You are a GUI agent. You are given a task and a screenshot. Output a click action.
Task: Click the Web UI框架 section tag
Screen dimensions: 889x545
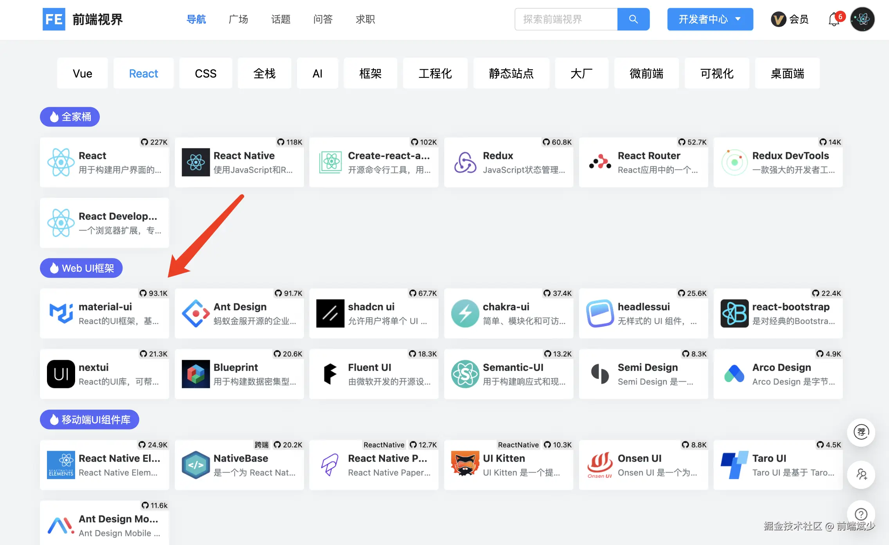click(x=81, y=268)
